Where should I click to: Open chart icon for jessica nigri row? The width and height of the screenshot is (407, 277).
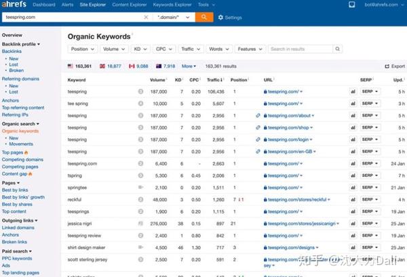(x=353, y=223)
